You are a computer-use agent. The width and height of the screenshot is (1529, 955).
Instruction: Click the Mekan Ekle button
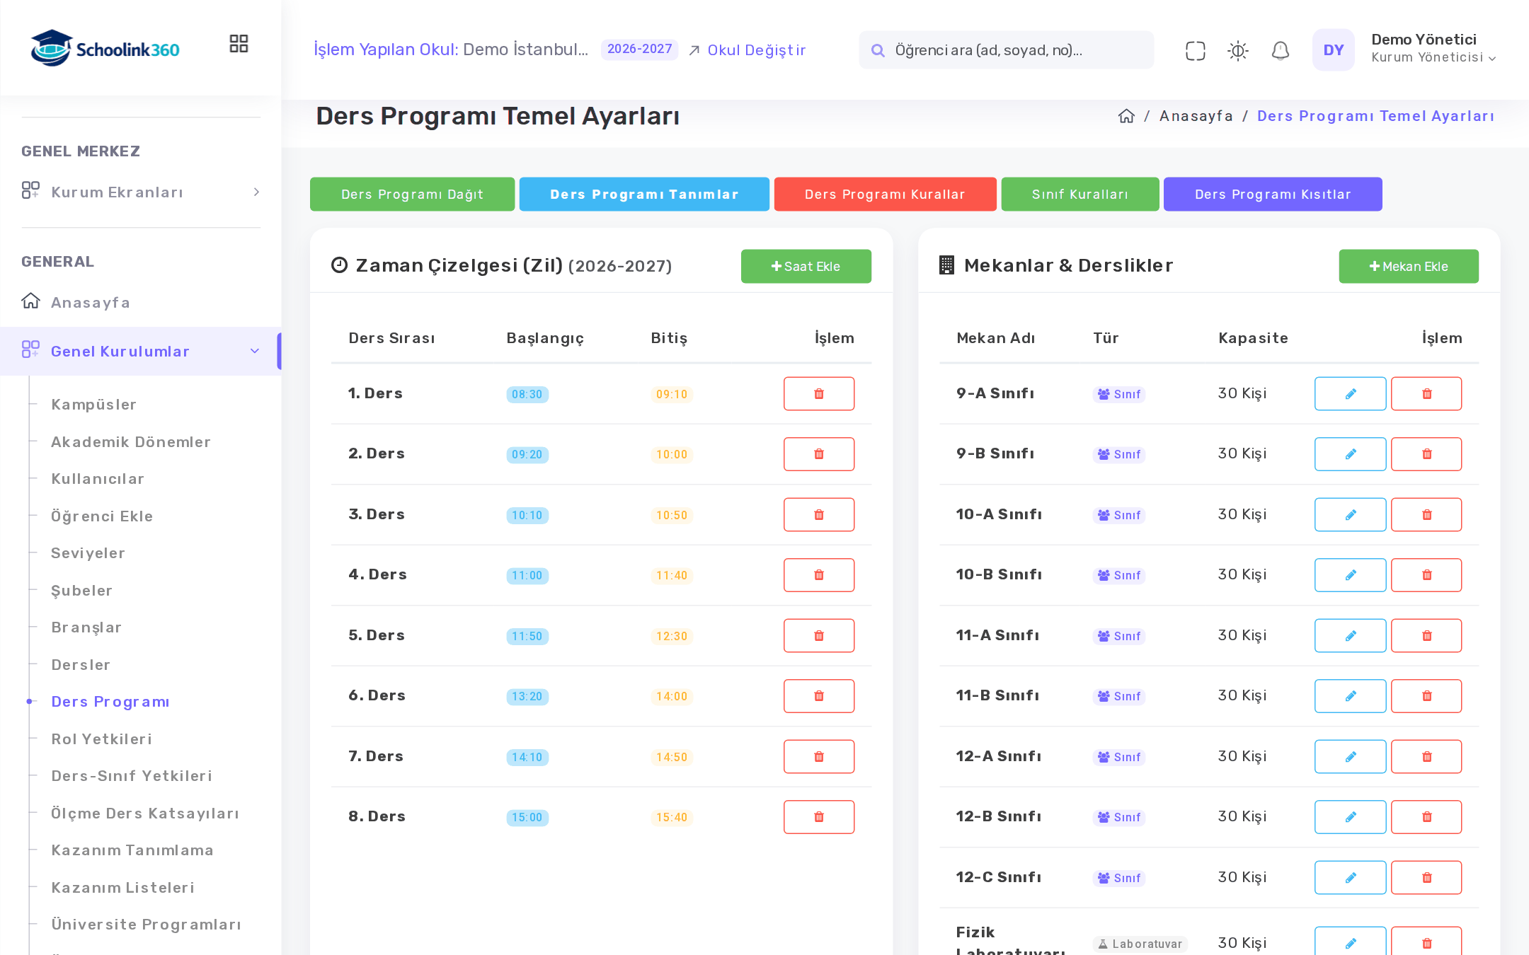coord(1408,267)
